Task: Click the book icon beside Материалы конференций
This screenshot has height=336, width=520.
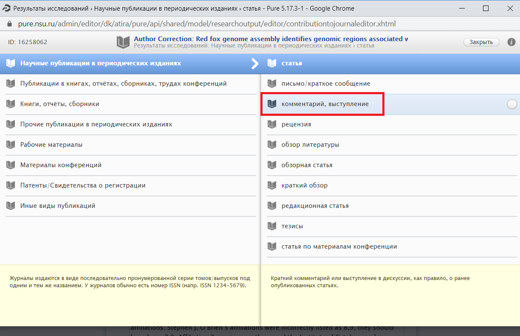Action: (11, 165)
